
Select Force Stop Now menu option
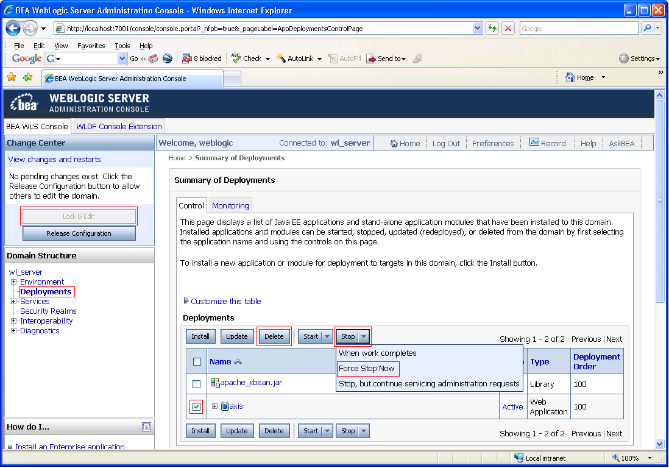coord(367,369)
